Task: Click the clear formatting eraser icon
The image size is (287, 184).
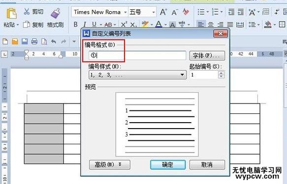Action: [x=186, y=12]
